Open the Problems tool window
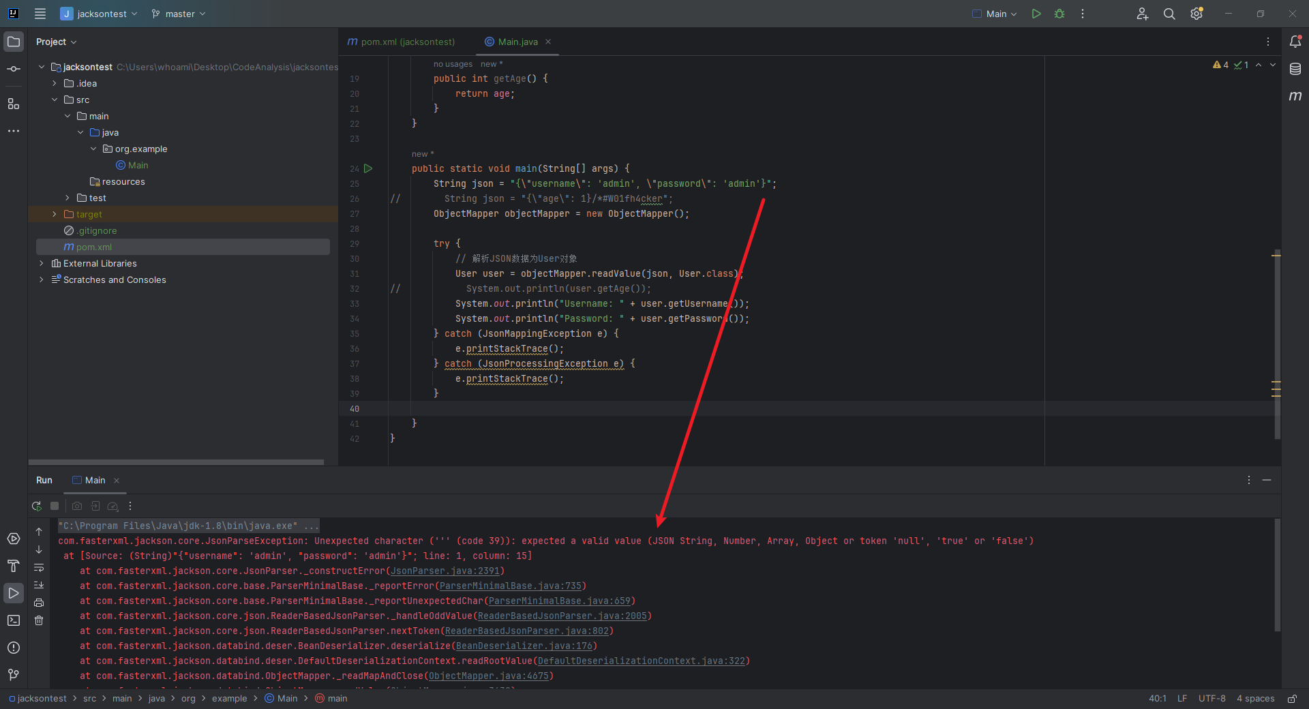 click(14, 648)
